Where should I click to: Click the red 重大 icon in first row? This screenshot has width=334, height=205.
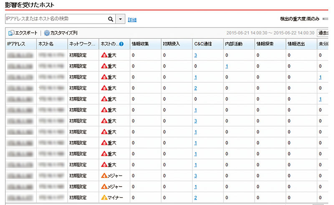pos(104,55)
